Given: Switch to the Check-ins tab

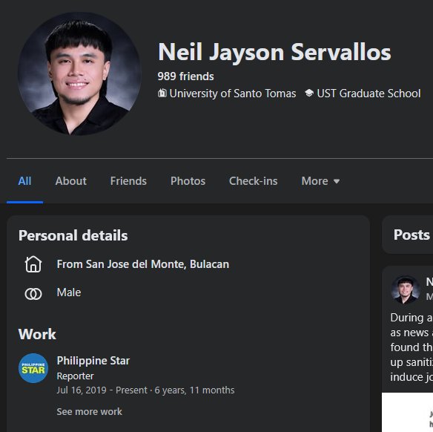Looking at the screenshot, I should [x=254, y=181].
